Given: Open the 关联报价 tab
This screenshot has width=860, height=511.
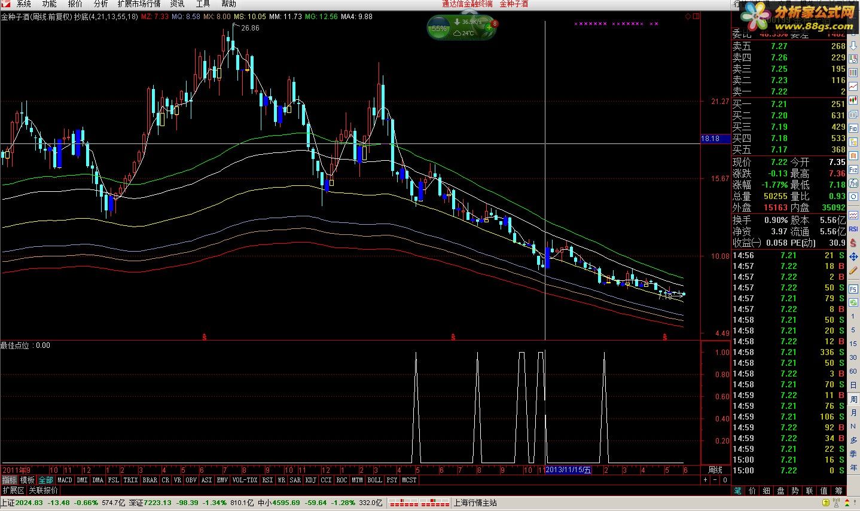Looking at the screenshot, I should pyautogui.click(x=44, y=490).
